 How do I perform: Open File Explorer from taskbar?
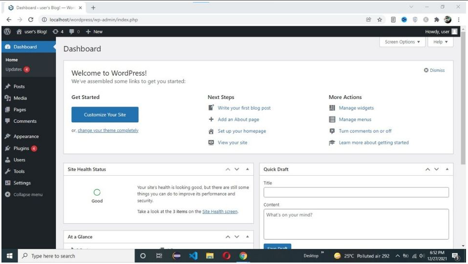(x=210, y=256)
